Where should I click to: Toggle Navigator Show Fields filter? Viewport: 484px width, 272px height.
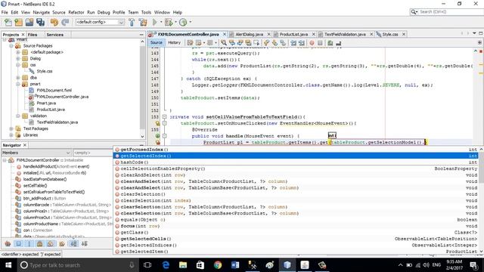(x=18, y=243)
